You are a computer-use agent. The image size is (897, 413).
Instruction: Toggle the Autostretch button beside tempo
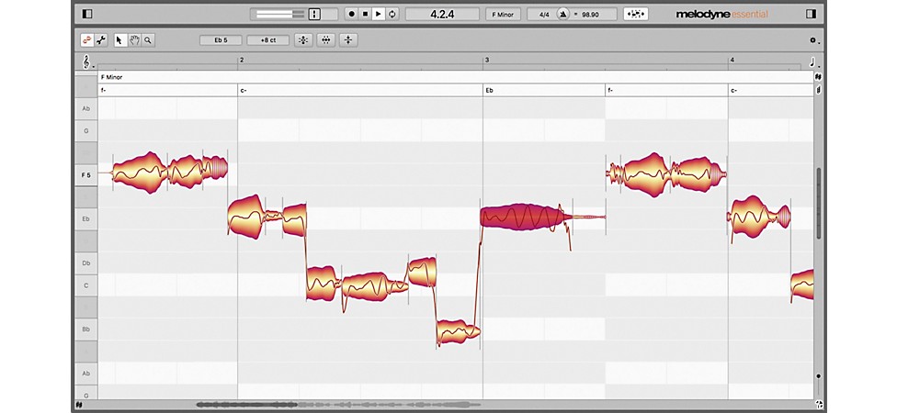tap(636, 14)
